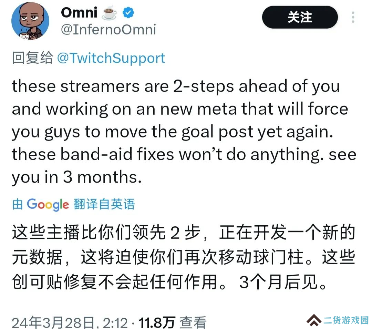The width and height of the screenshot is (372, 329).
Task: Follow Omni with the 关注 button
Action: [300, 17]
